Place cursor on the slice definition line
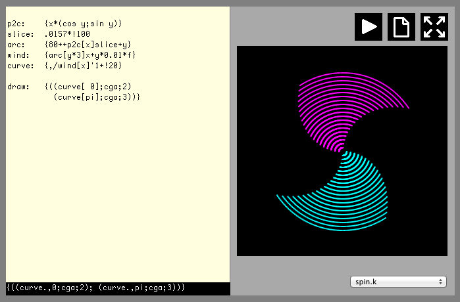Screen dimensions: 460x302 49,34
